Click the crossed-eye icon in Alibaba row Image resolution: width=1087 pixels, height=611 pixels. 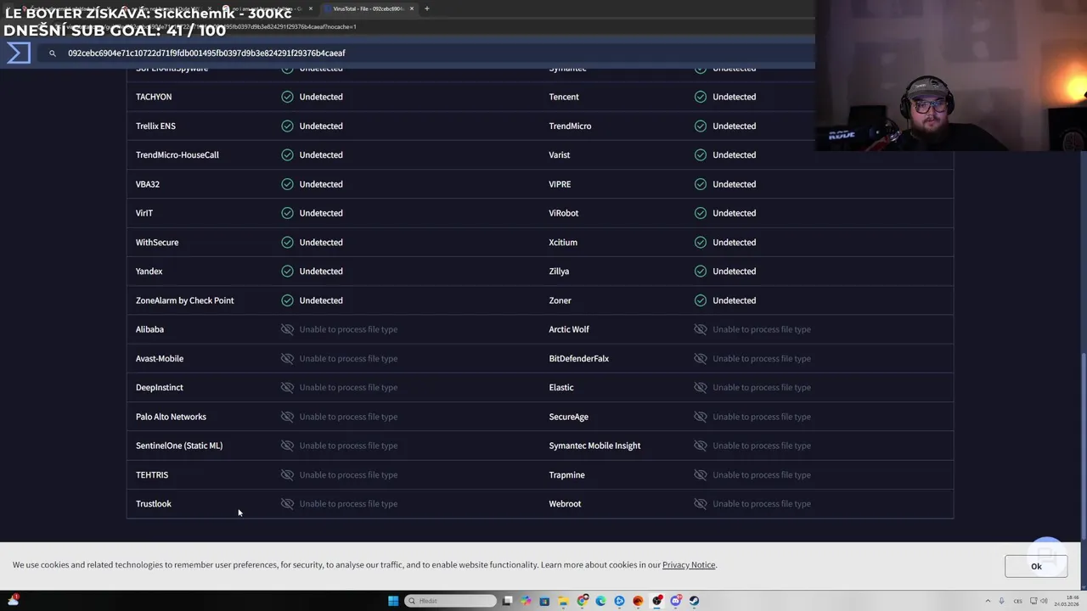(287, 329)
